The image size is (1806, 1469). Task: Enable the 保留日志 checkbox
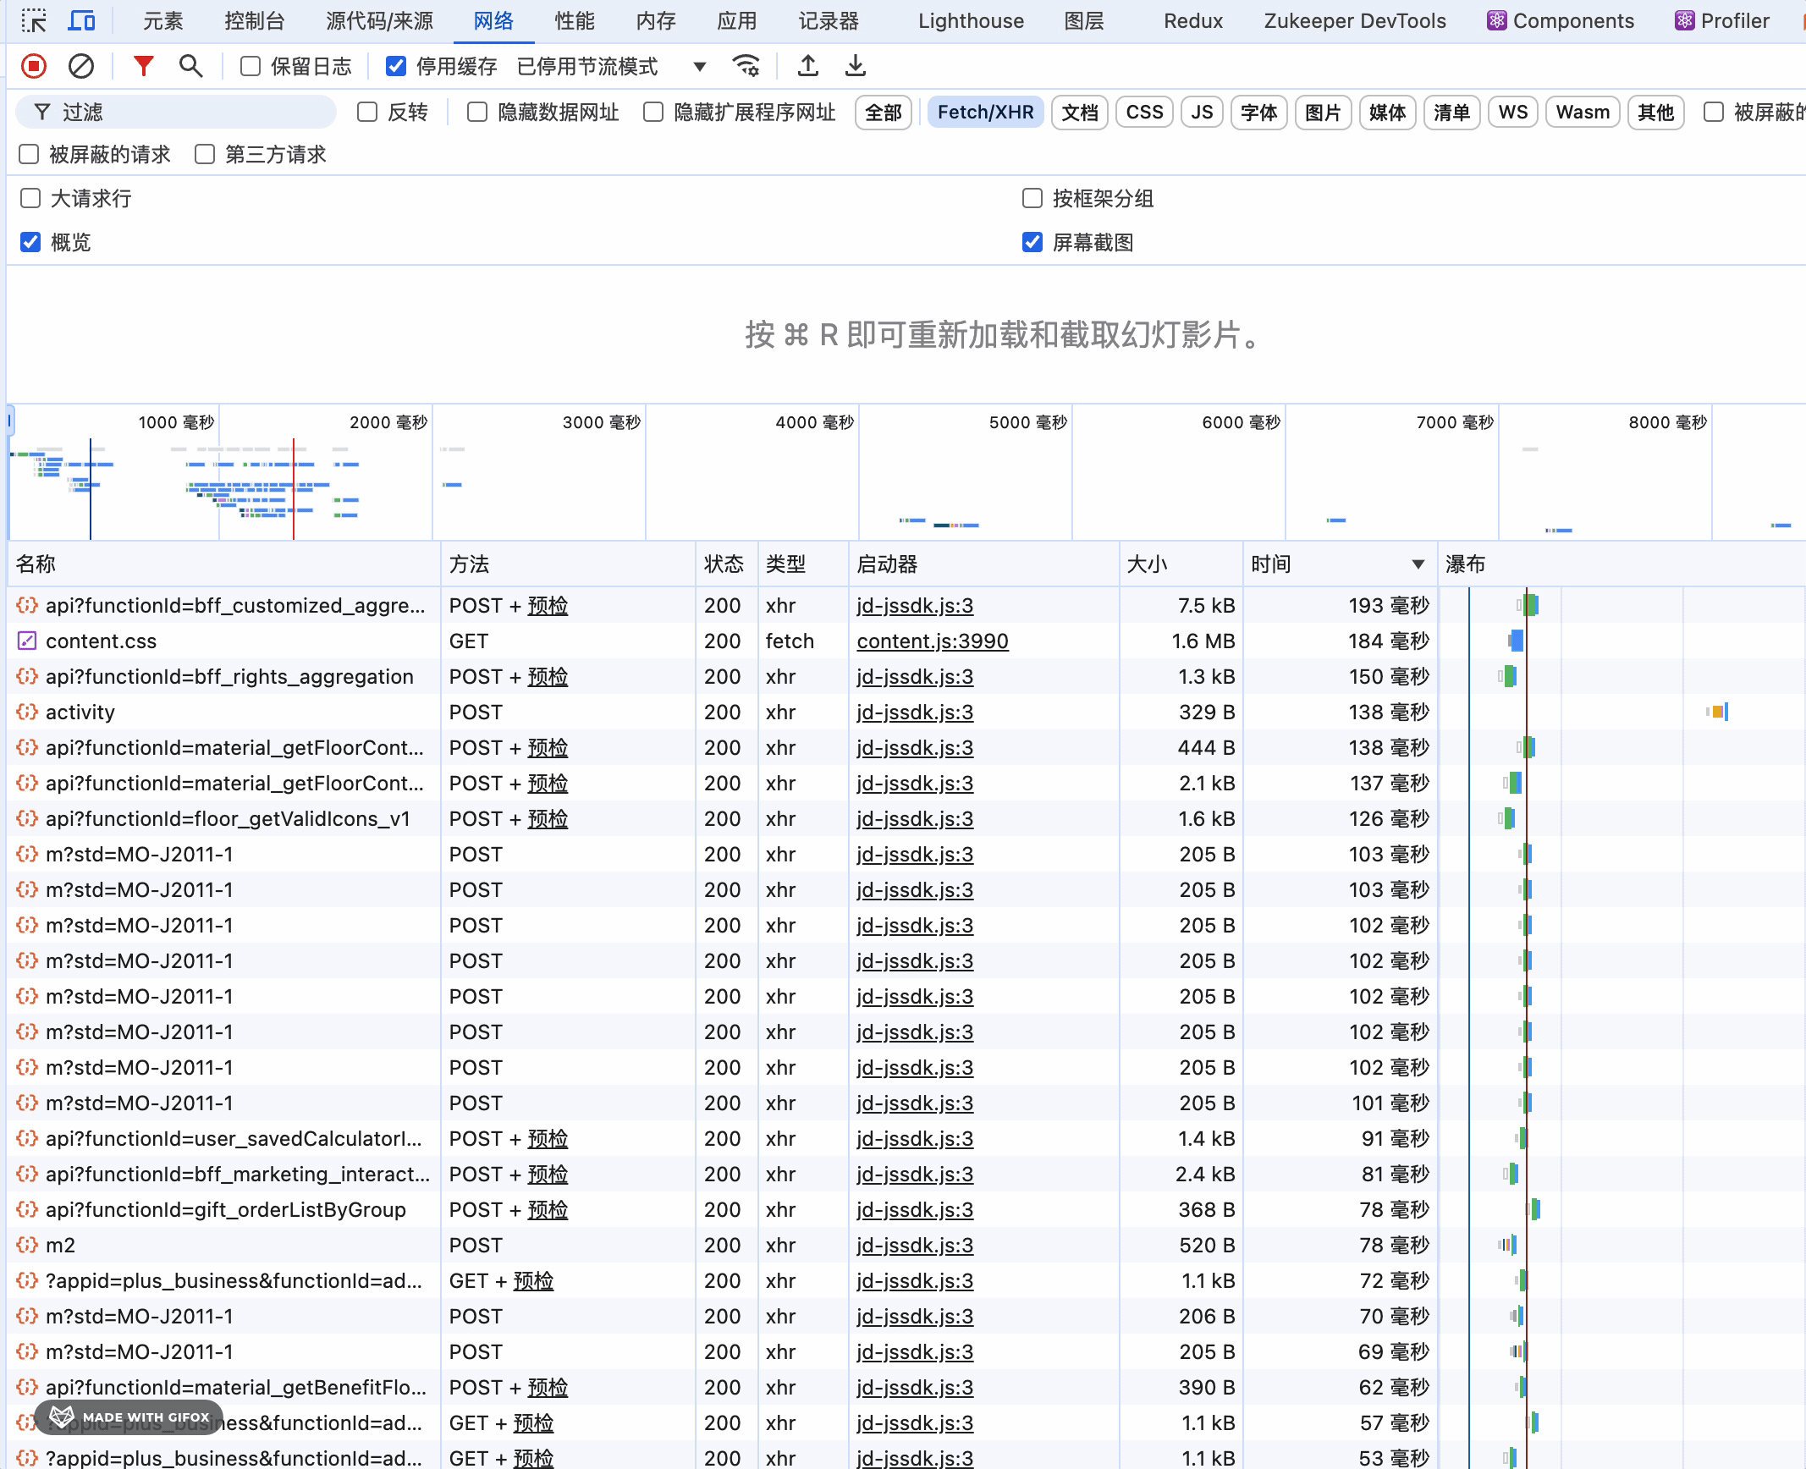251,66
